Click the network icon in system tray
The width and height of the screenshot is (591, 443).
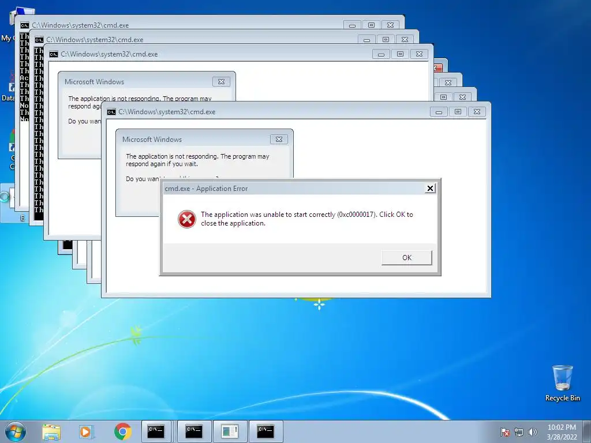(519, 432)
